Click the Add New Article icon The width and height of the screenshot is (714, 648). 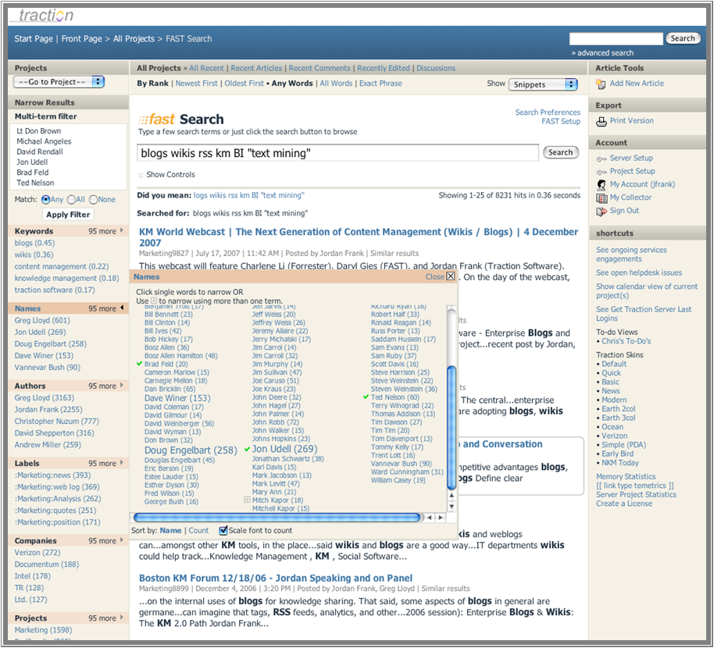tap(602, 84)
